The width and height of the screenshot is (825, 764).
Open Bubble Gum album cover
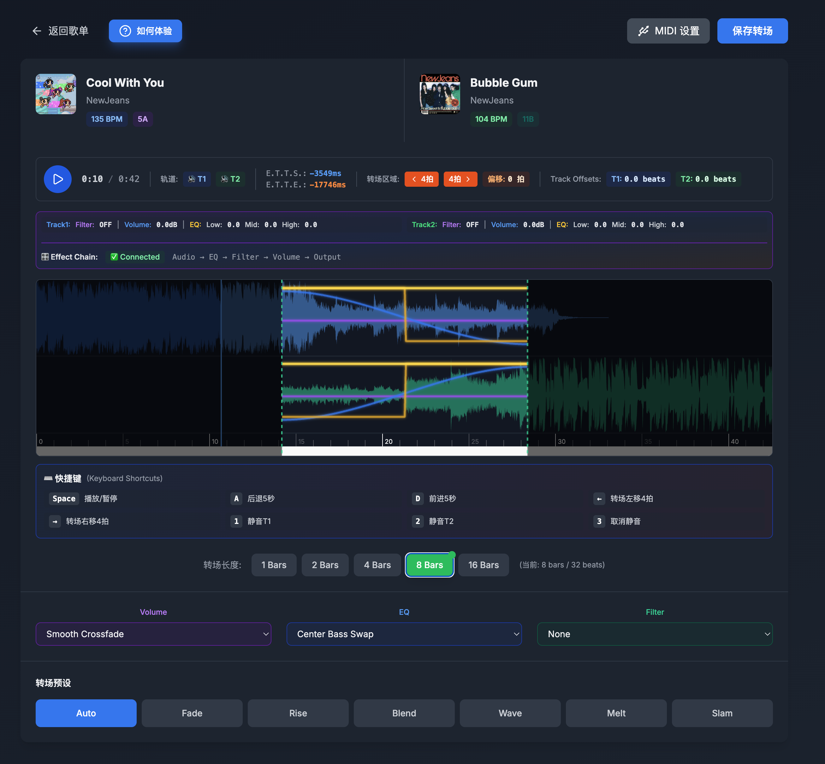(x=440, y=94)
